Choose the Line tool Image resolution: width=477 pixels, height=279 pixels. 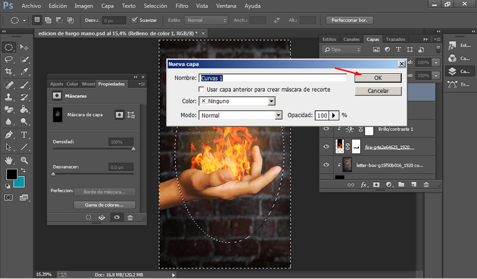(24, 147)
